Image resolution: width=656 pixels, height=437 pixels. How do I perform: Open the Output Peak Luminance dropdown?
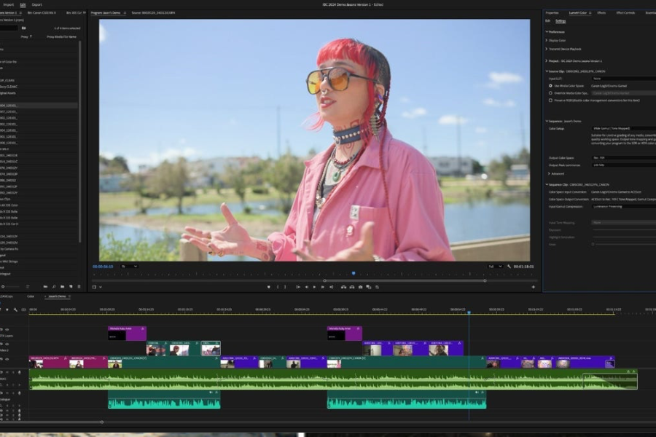point(623,165)
